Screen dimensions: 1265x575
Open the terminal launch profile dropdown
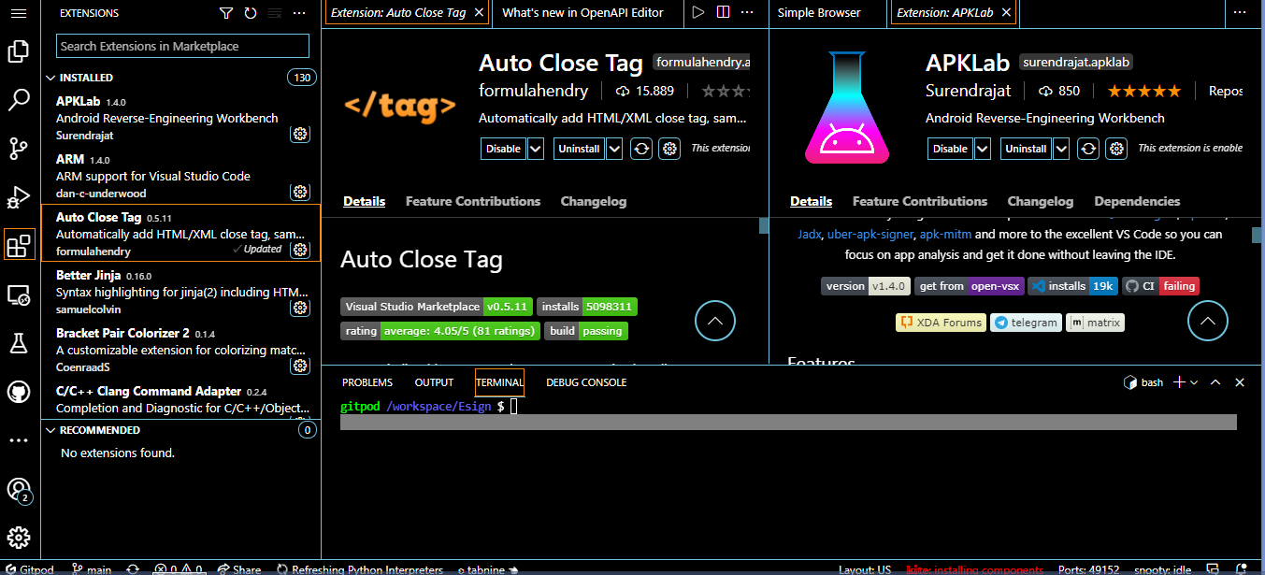1194,382
